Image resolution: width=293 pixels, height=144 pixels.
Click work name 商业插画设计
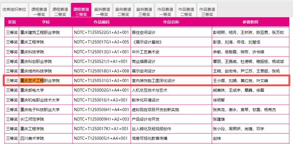171,62
